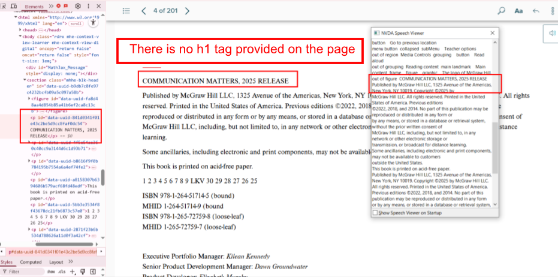Open the DevTools error count indicator
This screenshot has width=558, height=277.
(59, 6)
